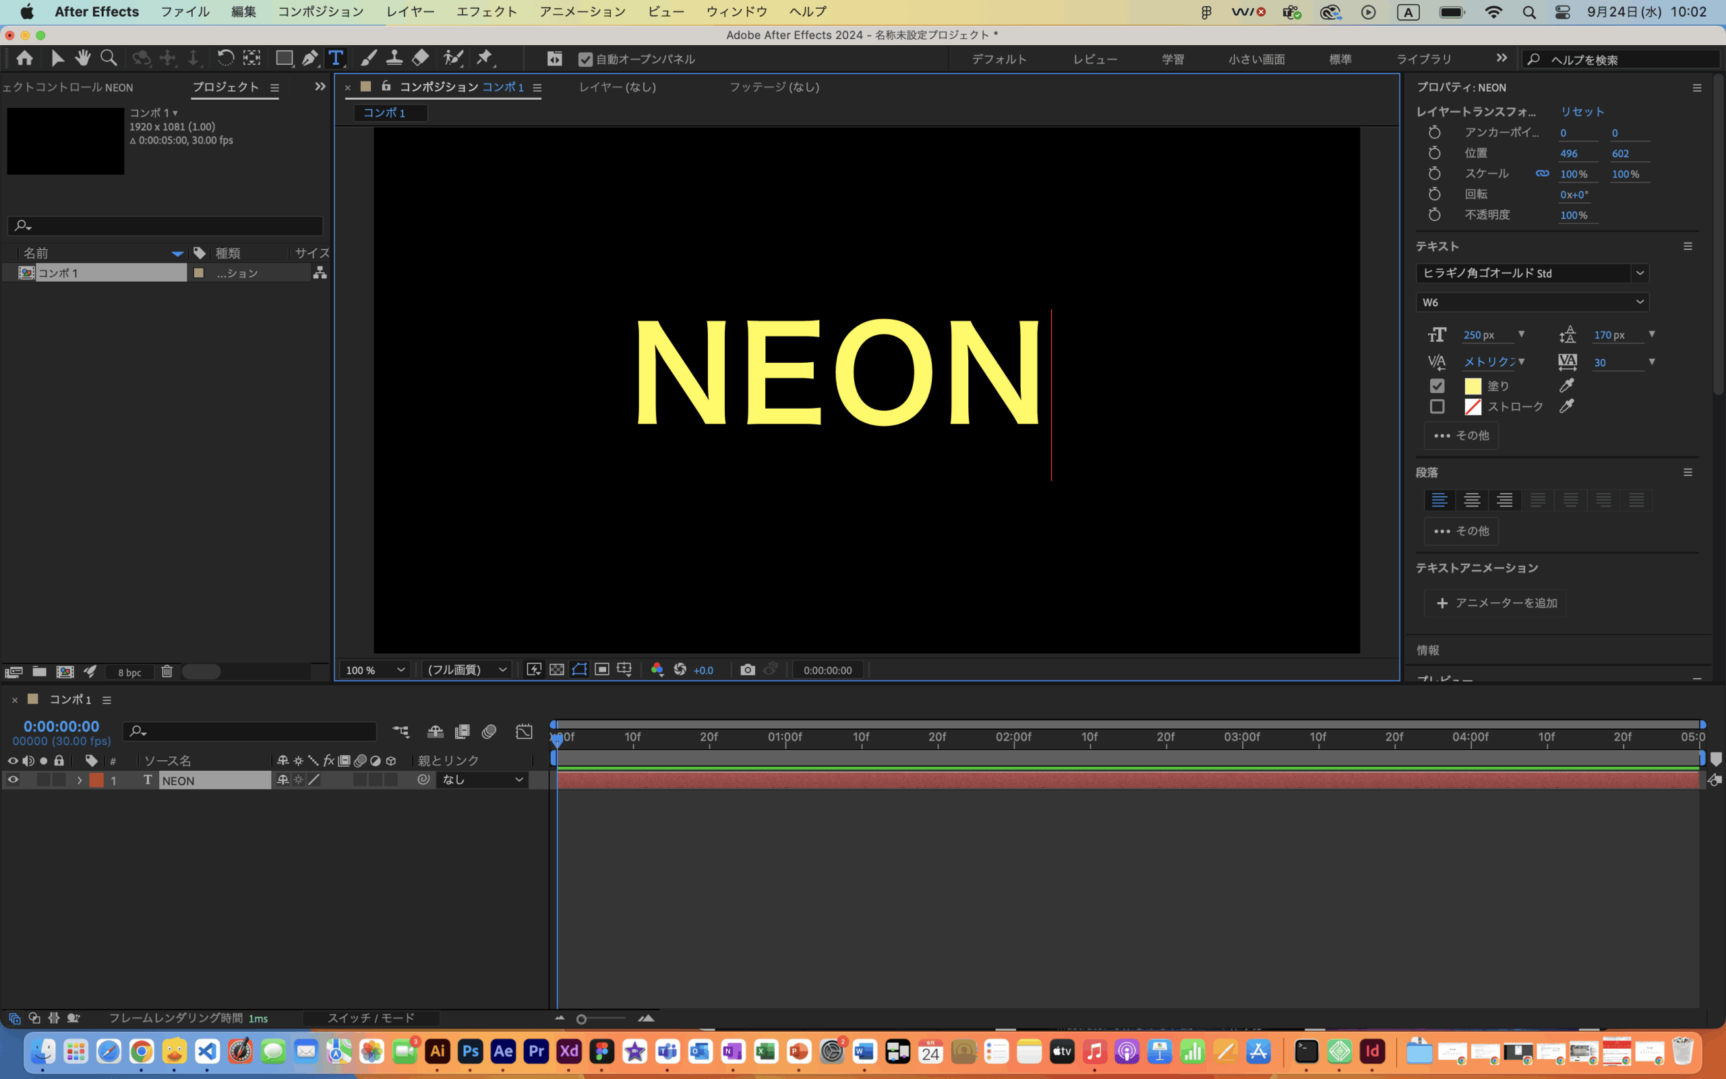Expand the NEON layer properties
The width and height of the screenshot is (1726, 1079).
79,780
